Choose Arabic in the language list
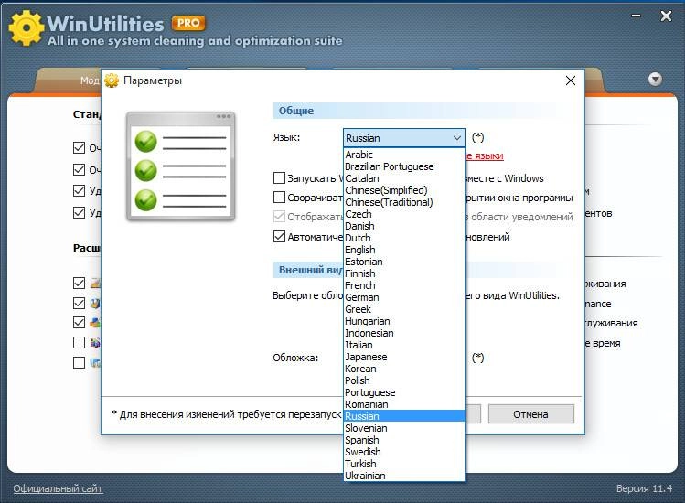 pyautogui.click(x=403, y=155)
